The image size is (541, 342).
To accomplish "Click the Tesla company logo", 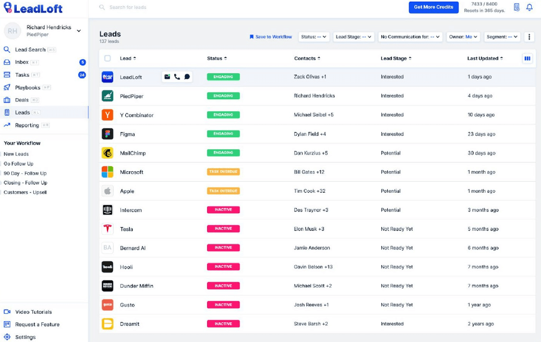I will (107, 229).
